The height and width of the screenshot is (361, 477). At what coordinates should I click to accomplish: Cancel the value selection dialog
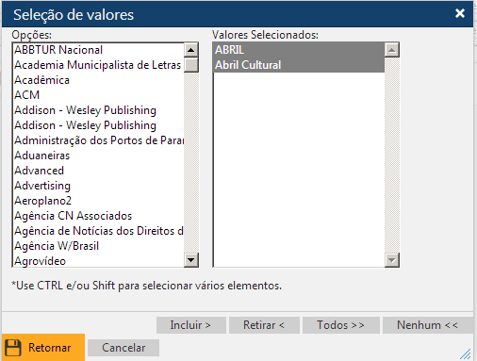(123, 348)
